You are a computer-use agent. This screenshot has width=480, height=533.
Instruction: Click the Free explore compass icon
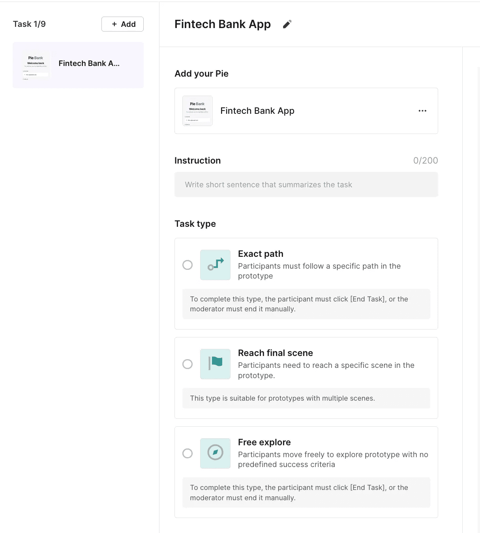pyautogui.click(x=215, y=453)
